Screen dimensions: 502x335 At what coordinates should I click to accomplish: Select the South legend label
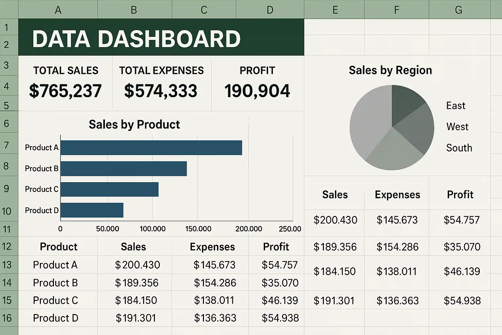tap(459, 148)
